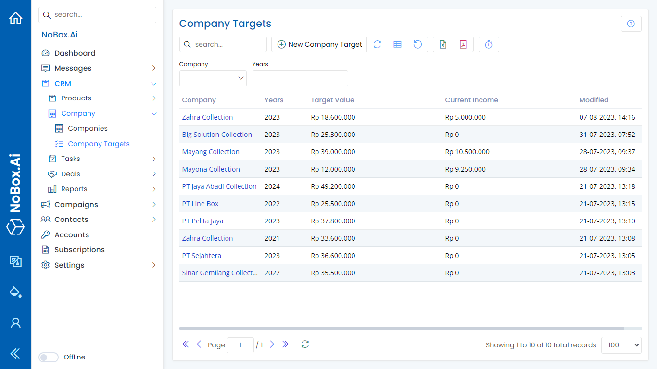Open the table columns view icon
657x369 pixels.
[397, 44]
